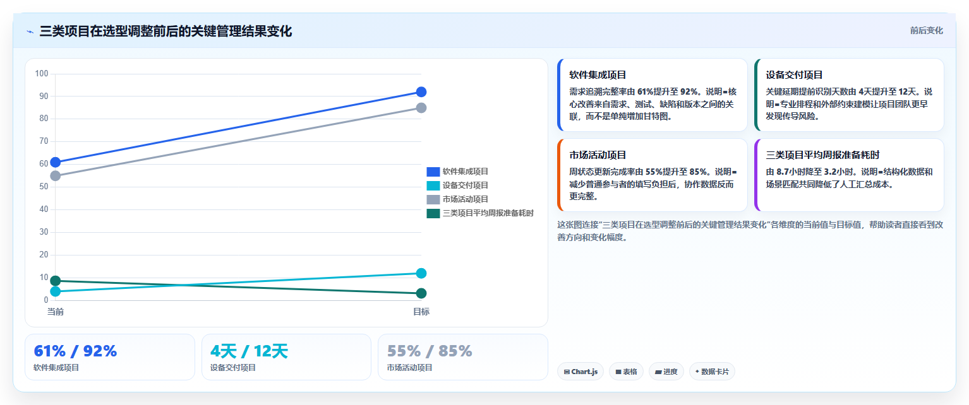Click the 数据卡片 tag

[712, 372]
